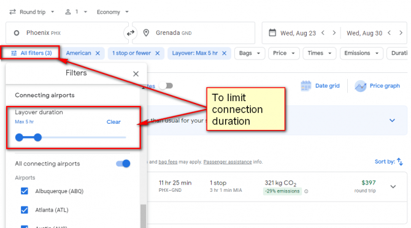
Task: Open All filters (3) panel
Action: (x=31, y=53)
